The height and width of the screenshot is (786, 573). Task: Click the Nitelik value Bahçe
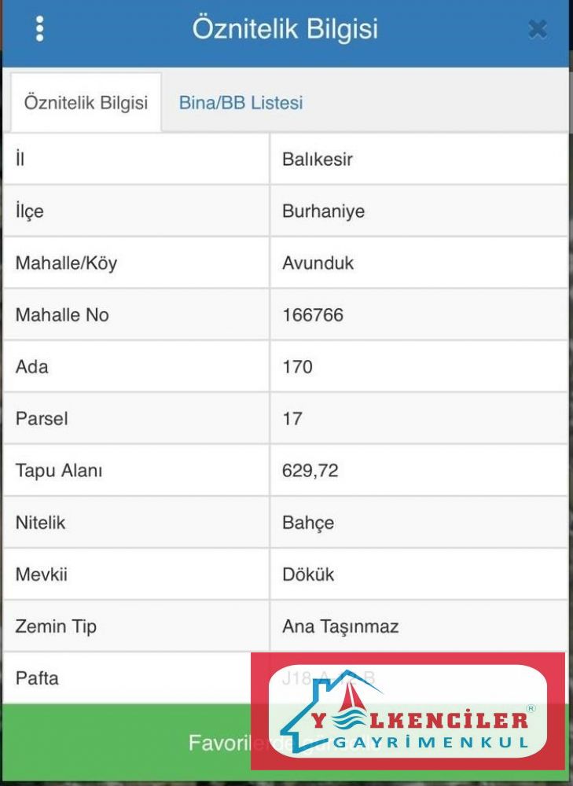(x=307, y=523)
